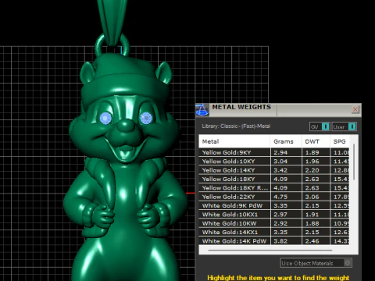Click the 2.46 DWT value for 14K PdW
The width and height of the screenshot is (375, 281).
pyautogui.click(x=312, y=241)
